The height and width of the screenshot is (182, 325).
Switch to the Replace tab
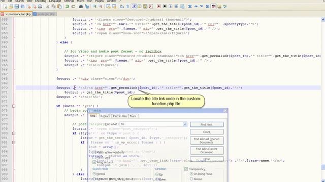(x=105, y=116)
